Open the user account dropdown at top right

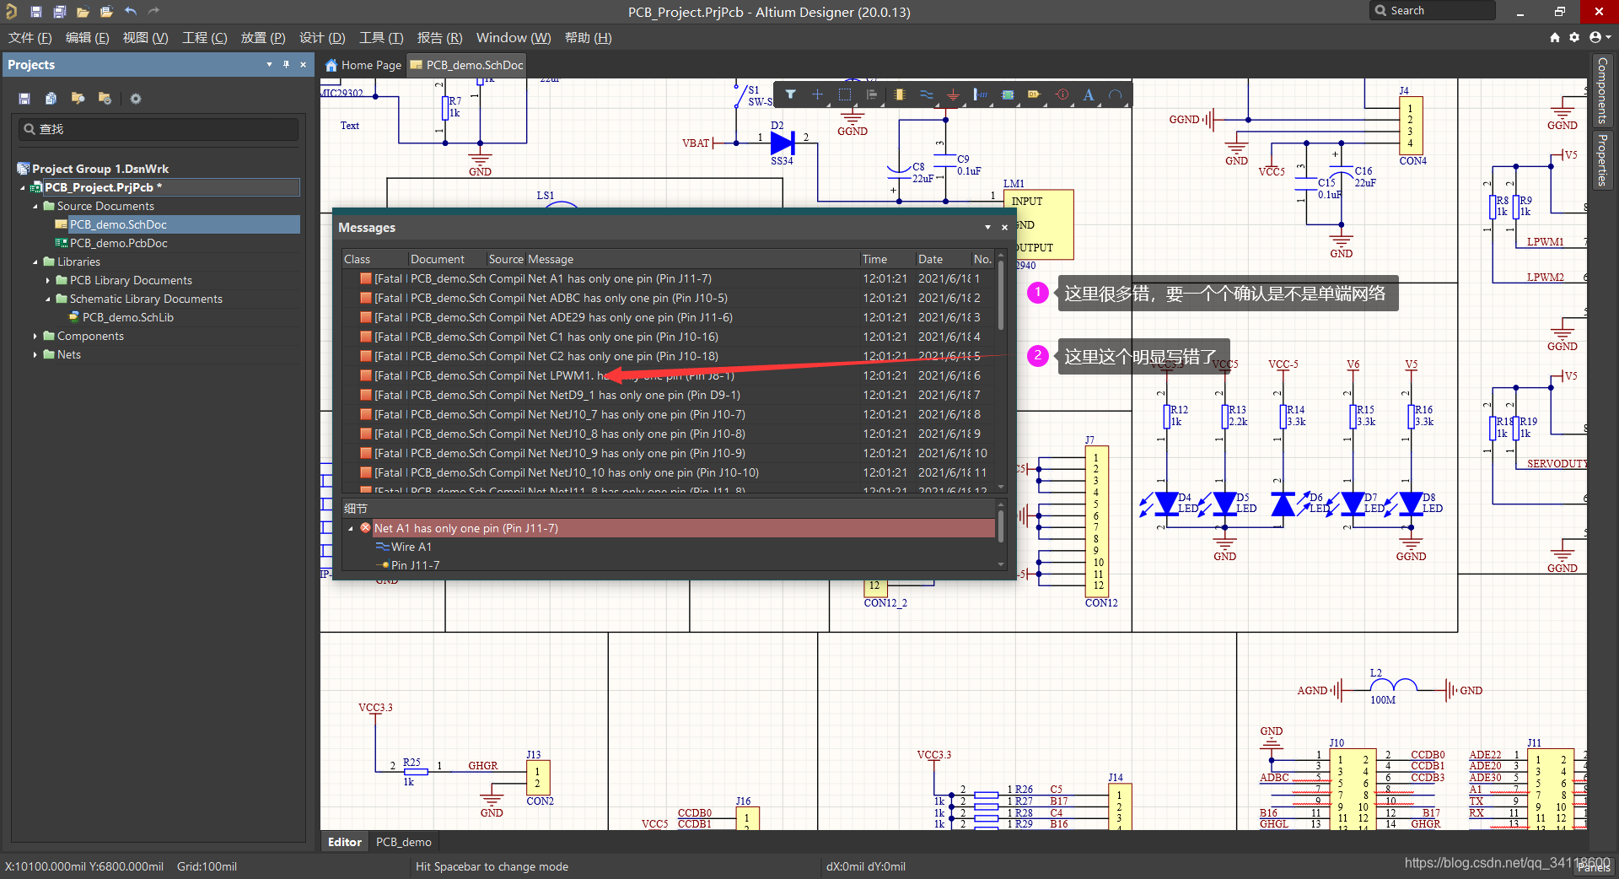[1599, 37]
